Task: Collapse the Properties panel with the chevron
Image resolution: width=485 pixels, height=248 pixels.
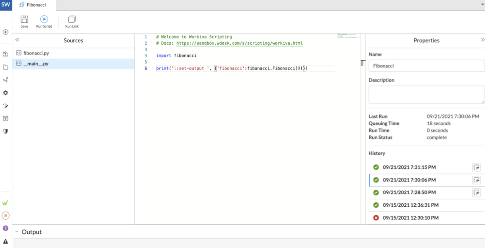Action: pos(482,39)
